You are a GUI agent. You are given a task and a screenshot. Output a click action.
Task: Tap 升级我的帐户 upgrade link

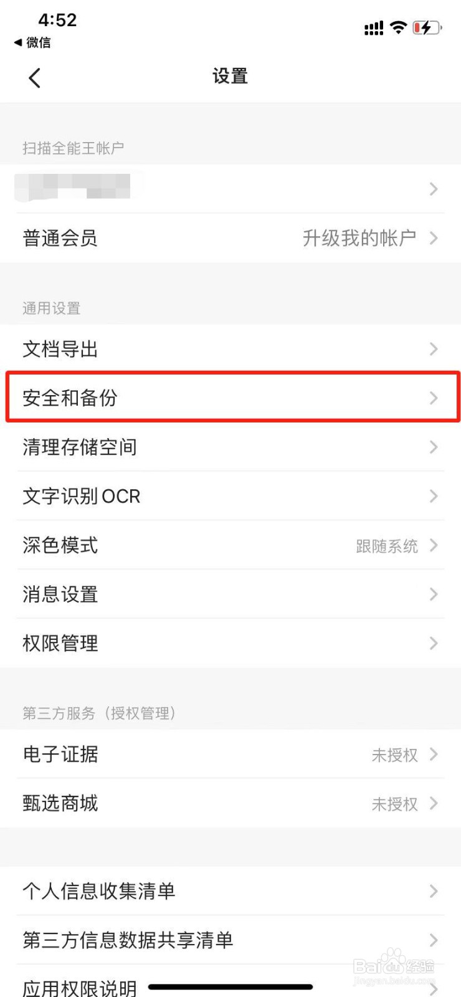(x=359, y=238)
